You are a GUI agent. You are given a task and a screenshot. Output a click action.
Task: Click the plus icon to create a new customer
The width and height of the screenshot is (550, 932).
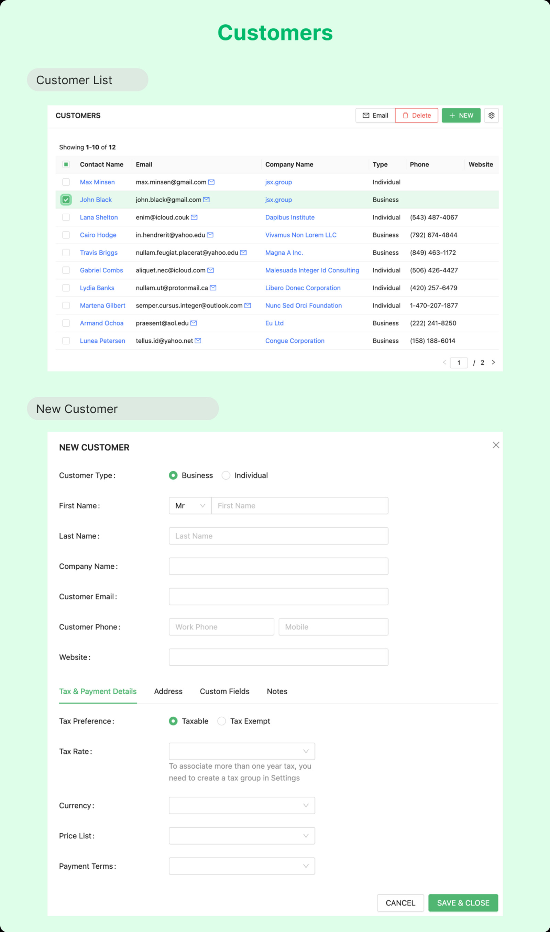pos(452,115)
